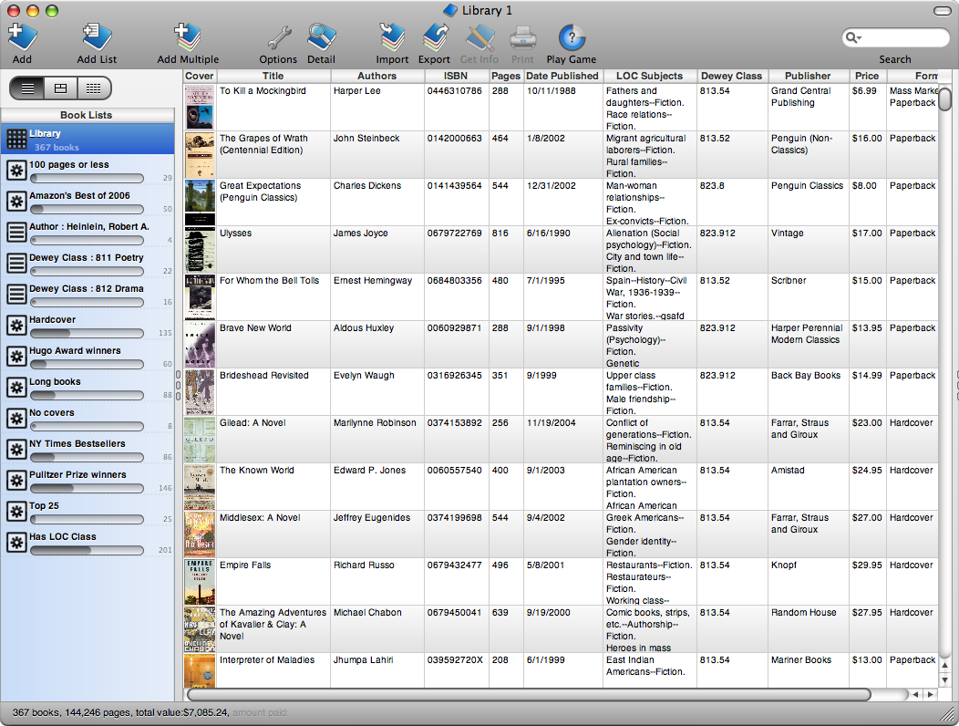Switch to list view mode
The image size is (959, 726).
pyautogui.click(x=28, y=88)
